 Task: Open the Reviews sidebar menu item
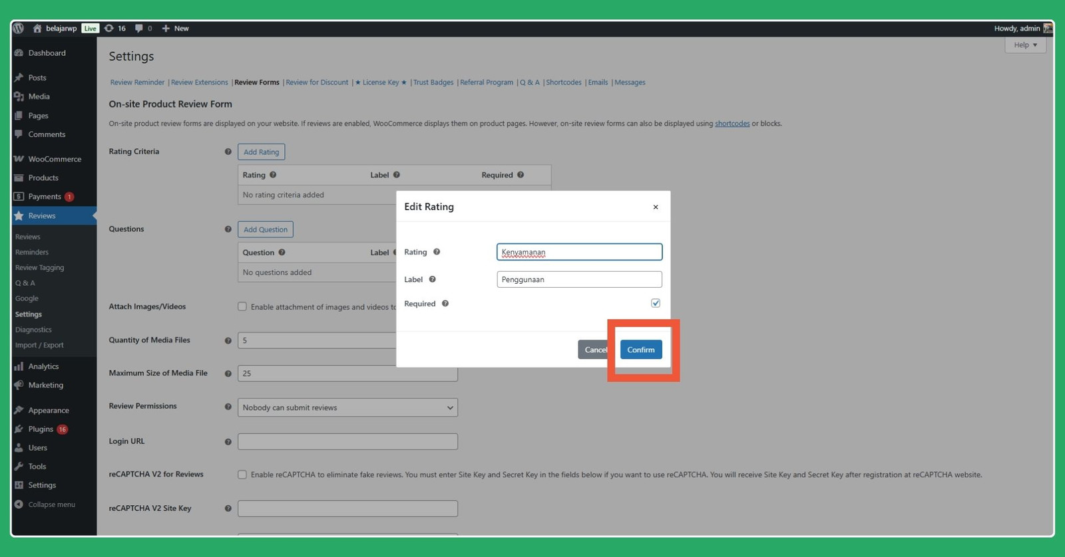54,216
